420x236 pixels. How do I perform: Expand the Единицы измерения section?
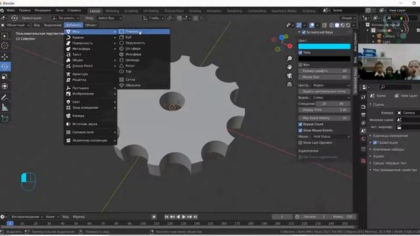pos(390,136)
